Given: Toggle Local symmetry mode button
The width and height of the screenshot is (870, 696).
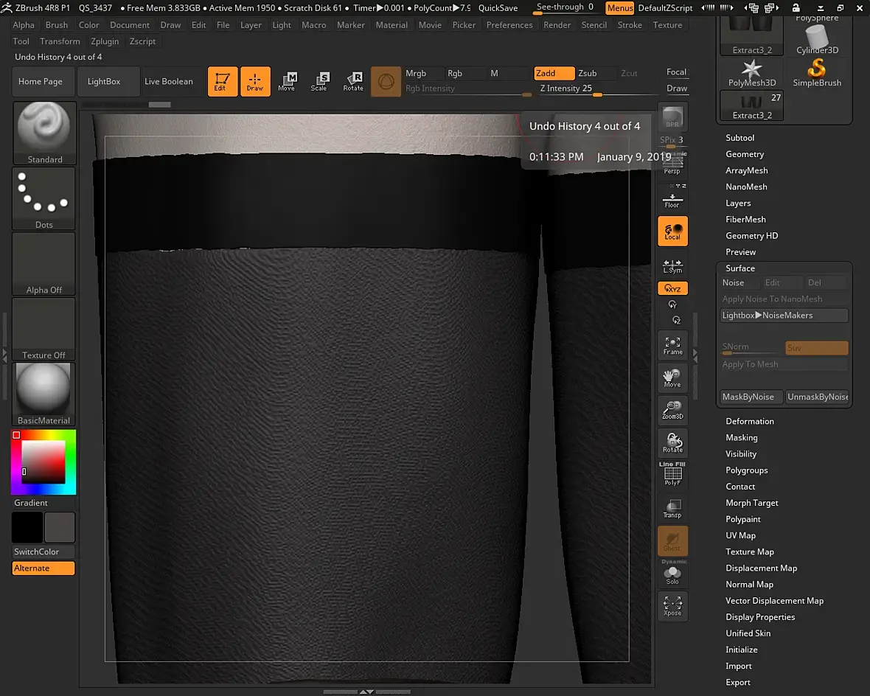Looking at the screenshot, I should 672,231.
